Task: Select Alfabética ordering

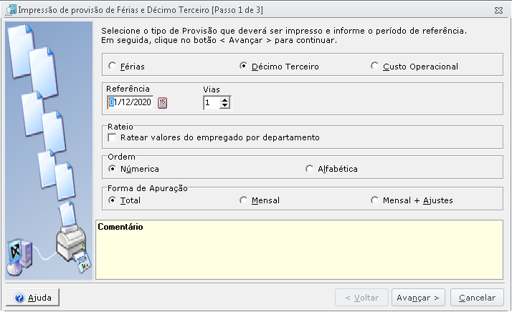Action: pyautogui.click(x=309, y=169)
